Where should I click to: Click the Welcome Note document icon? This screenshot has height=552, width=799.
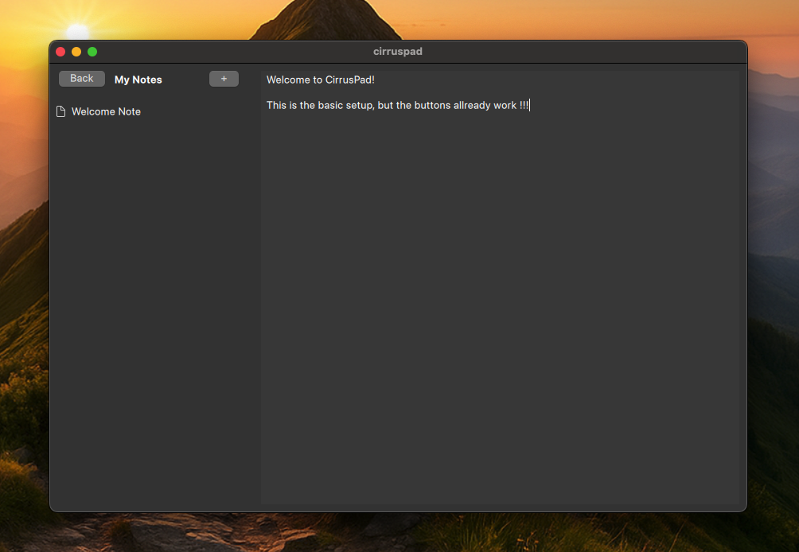tap(60, 111)
